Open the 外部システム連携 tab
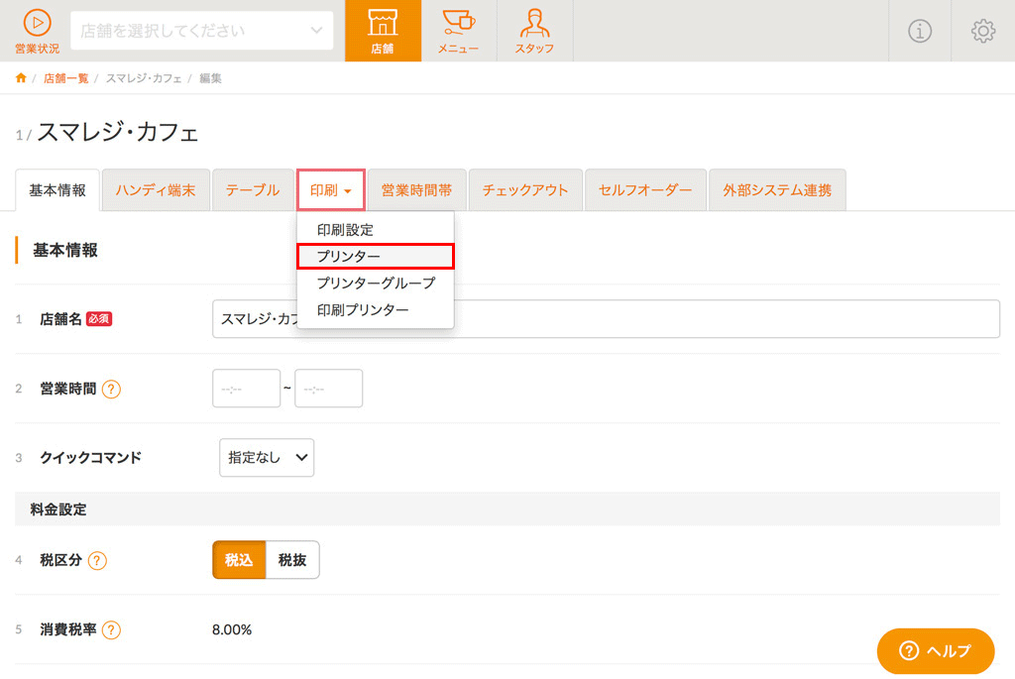1015x679 pixels. [x=777, y=190]
